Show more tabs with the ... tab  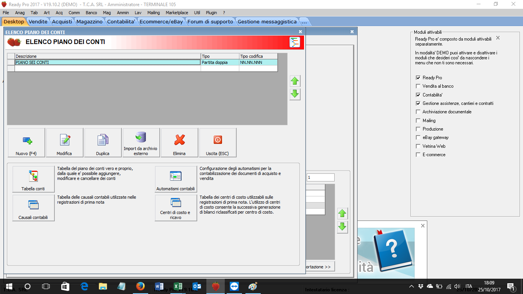304,21
